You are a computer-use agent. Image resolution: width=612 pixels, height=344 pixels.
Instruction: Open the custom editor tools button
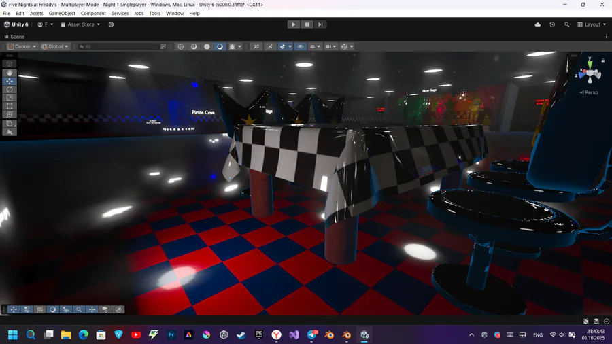[10, 124]
